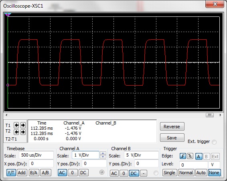Select Channel A radio indicator
This screenshot has width=227, height=181.
coord(102,172)
